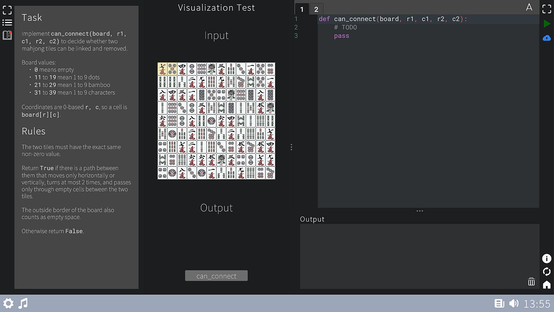Toggle fullscreen for the code editor
The width and height of the screenshot is (554, 312).
pos(546,9)
